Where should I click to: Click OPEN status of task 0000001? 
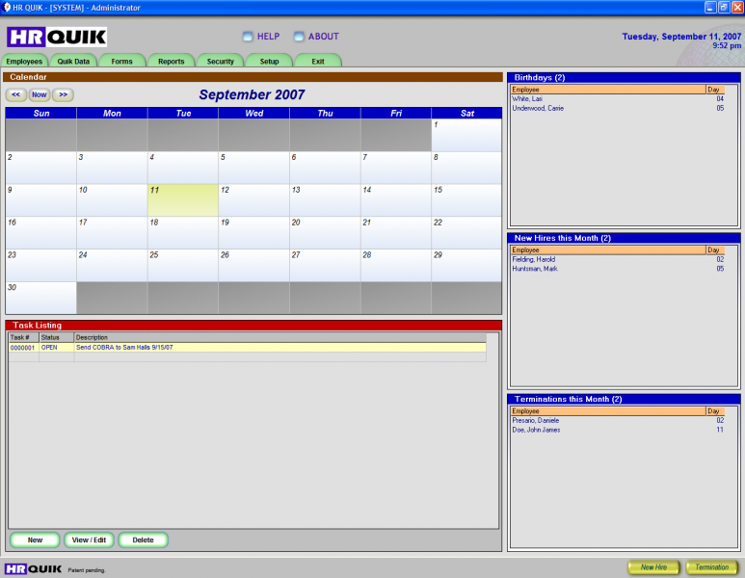pyautogui.click(x=49, y=348)
